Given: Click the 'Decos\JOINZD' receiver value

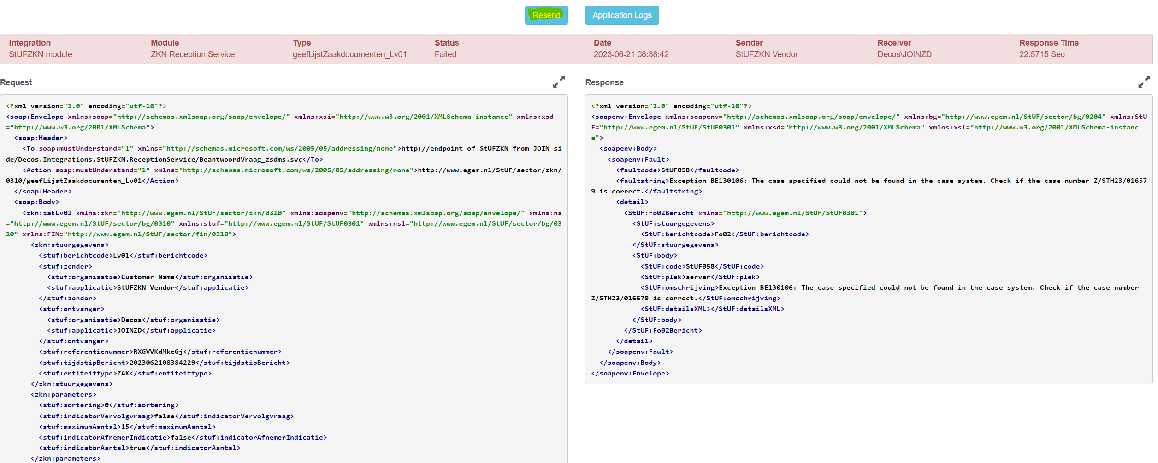Looking at the screenshot, I should tap(904, 54).
